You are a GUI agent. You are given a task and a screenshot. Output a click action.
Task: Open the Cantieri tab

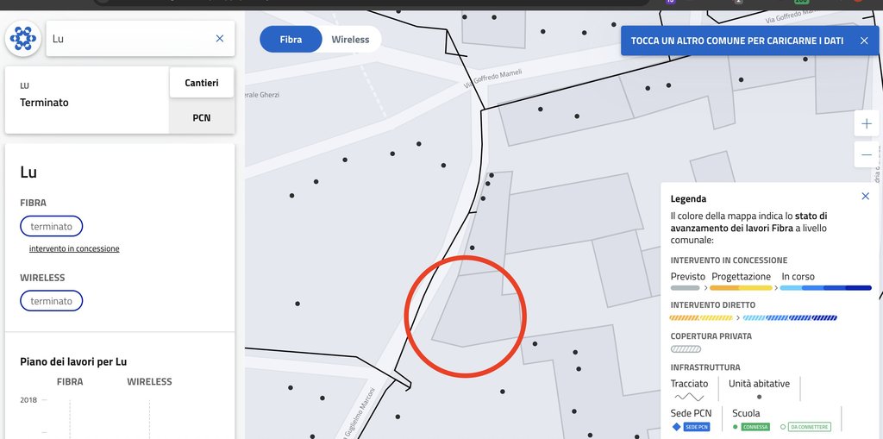pyautogui.click(x=202, y=83)
